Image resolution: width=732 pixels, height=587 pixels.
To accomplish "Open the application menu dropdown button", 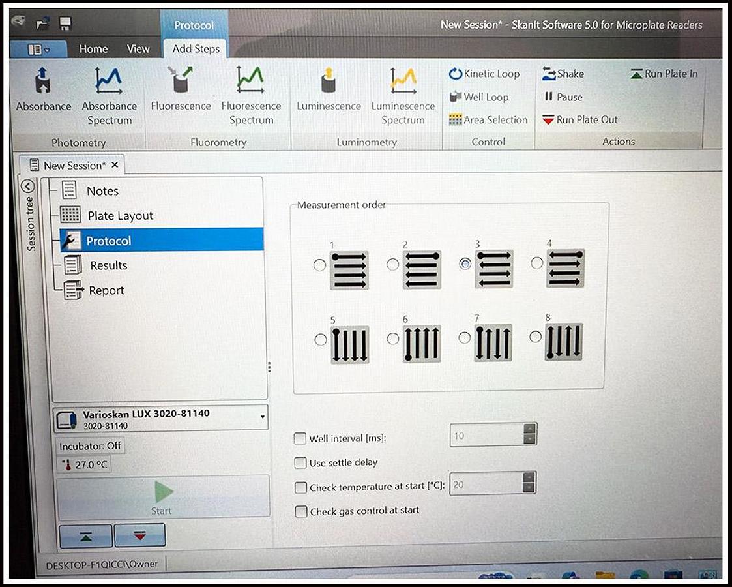I will point(39,49).
